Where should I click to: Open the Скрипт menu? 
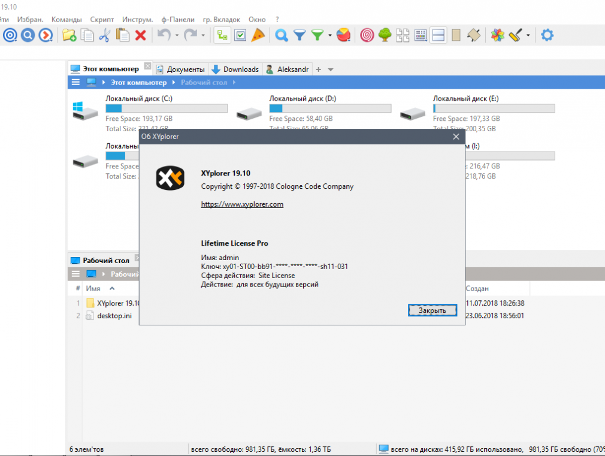pyautogui.click(x=102, y=19)
